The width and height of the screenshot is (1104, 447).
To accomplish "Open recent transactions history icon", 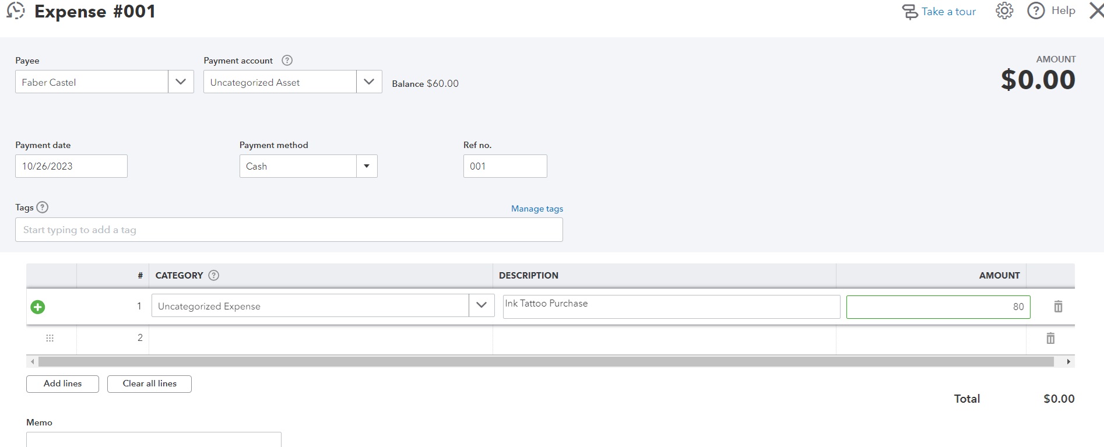I will coord(16,11).
